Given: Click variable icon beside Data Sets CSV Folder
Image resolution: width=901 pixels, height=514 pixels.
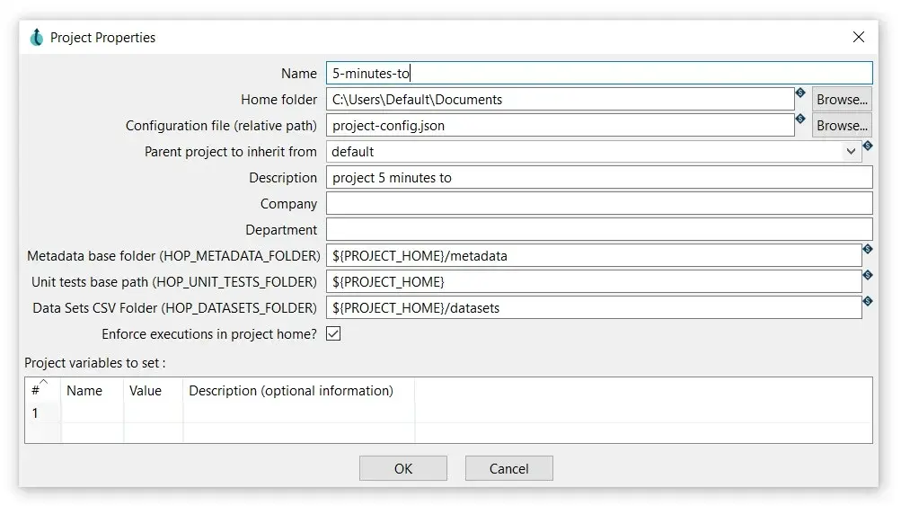Looking at the screenshot, I should (868, 301).
